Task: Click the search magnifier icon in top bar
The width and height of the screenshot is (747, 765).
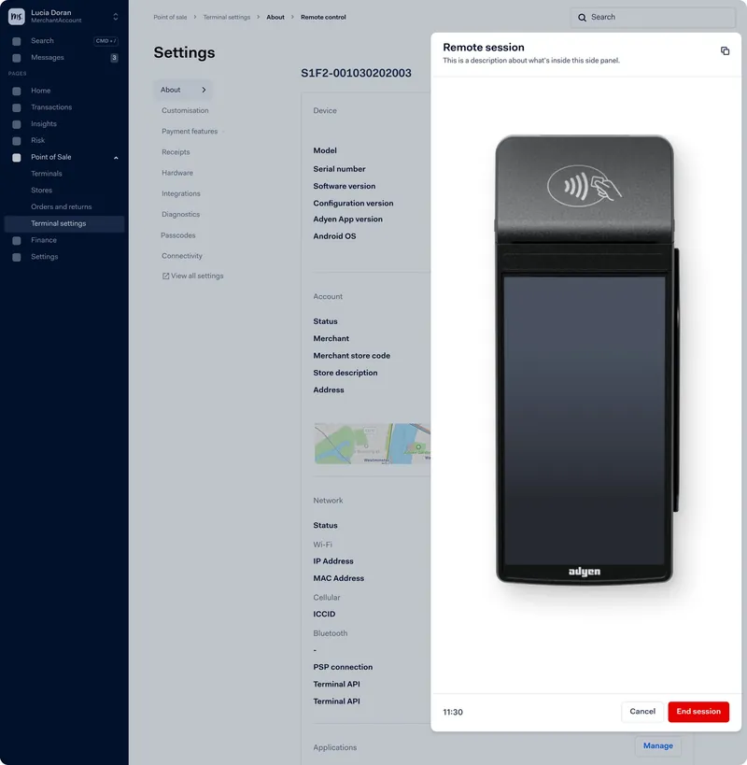Action: pyautogui.click(x=582, y=18)
